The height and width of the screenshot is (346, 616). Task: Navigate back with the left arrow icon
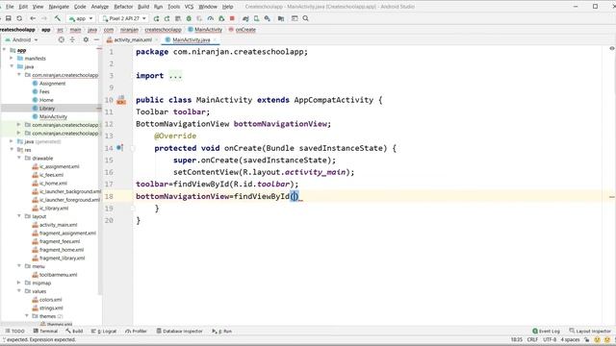pyautogui.click(x=33, y=18)
